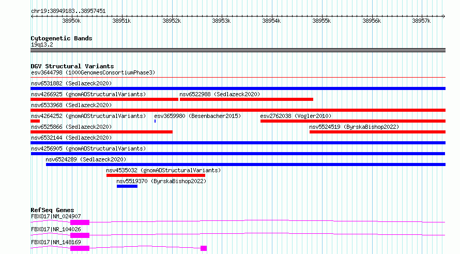
Task: Click nsv6532144 (Sedlazeck2020) label
Action: [71, 138]
